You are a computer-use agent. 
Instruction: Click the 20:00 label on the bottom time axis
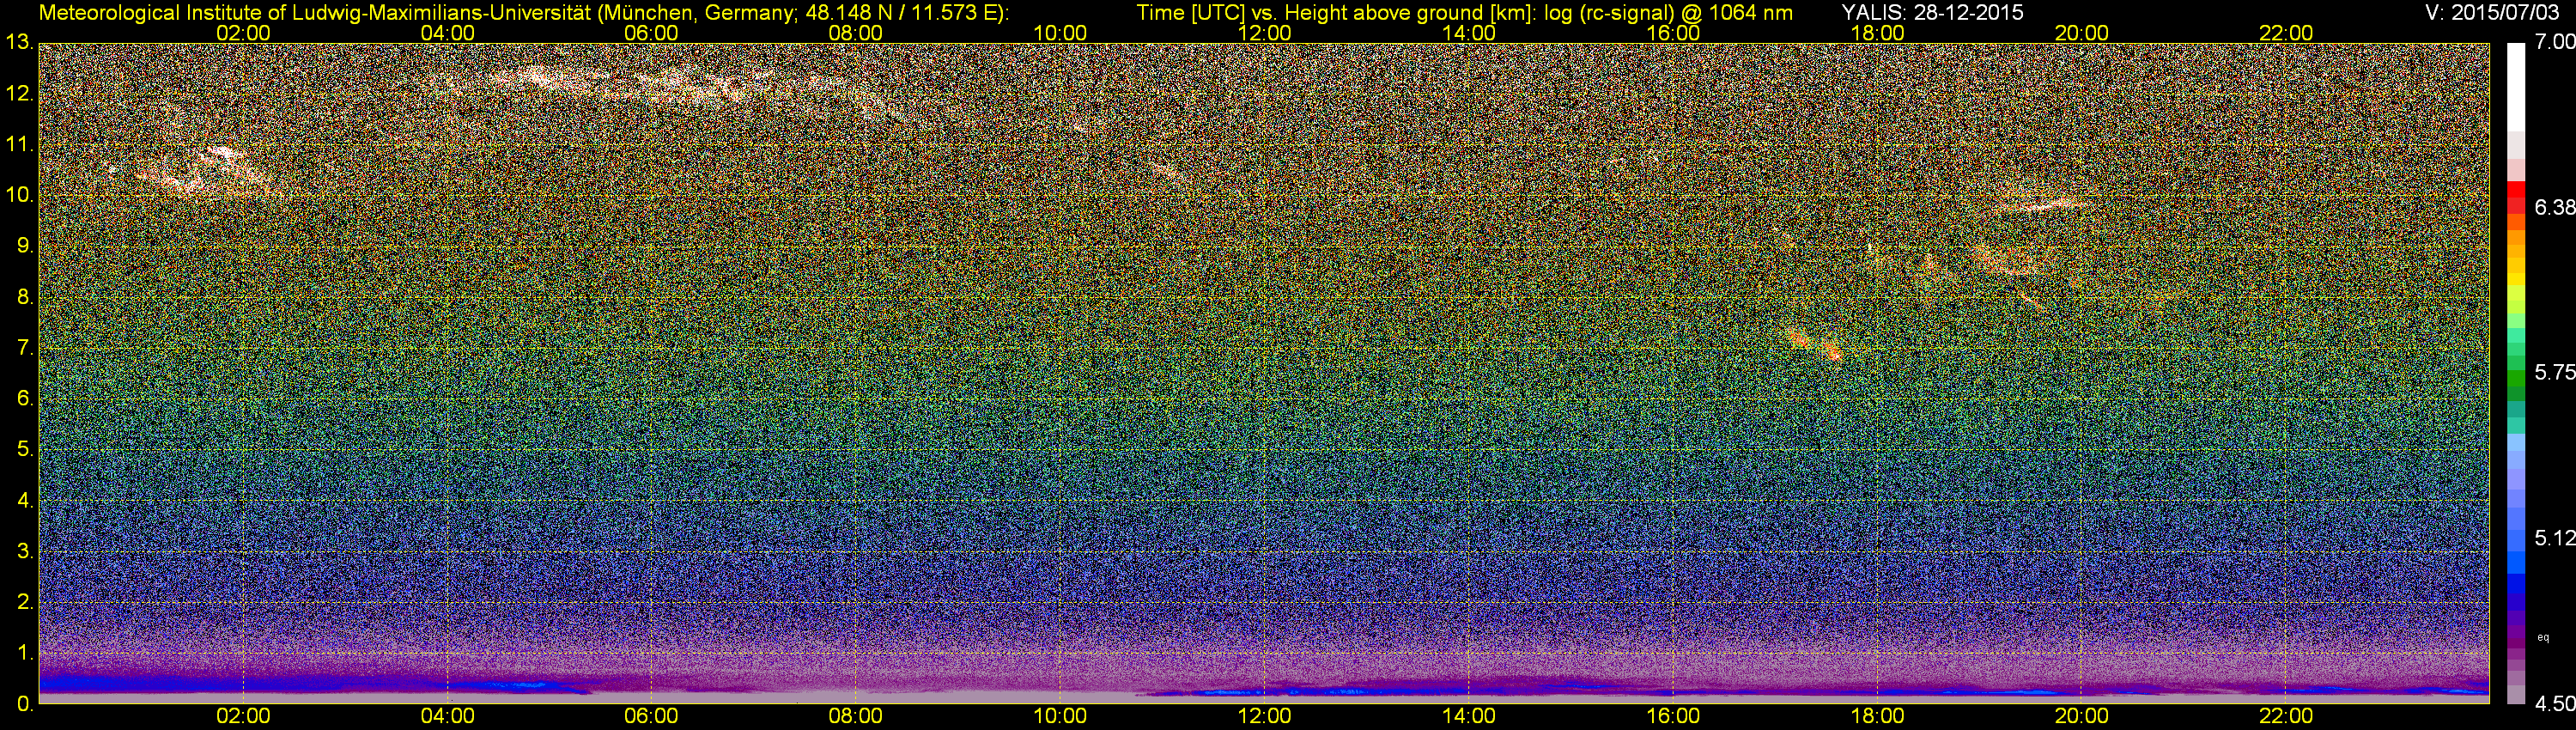(x=2082, y=716)
